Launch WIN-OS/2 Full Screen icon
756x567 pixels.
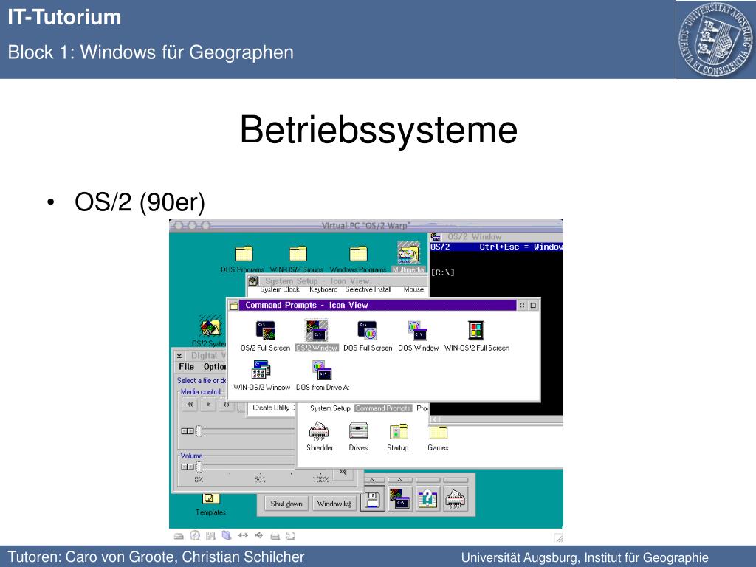(476, 331)
